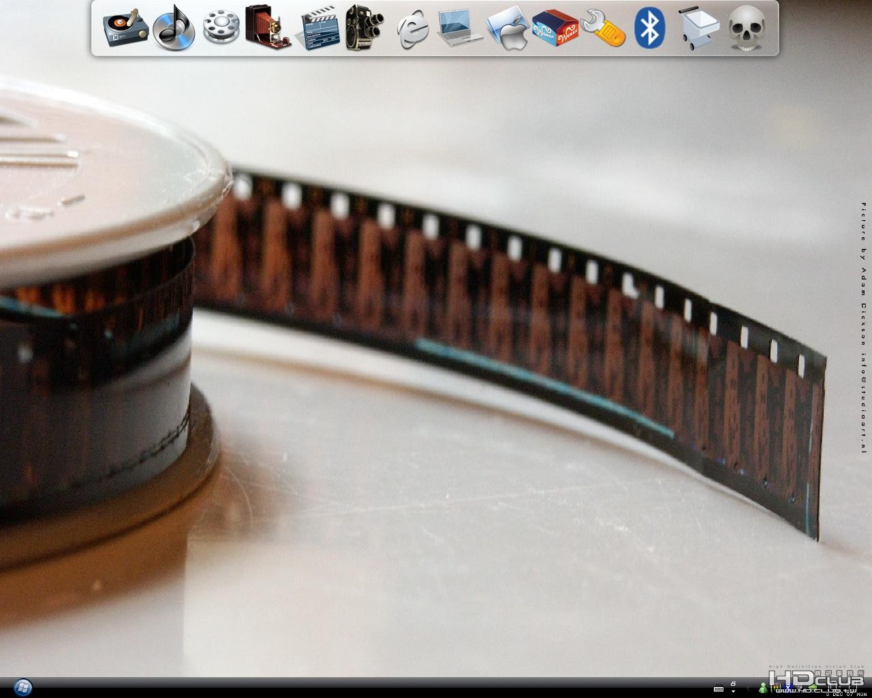872x698 pixels.
Task: Click the keyboard icon in the taskbar
Action: pos(719,689)
